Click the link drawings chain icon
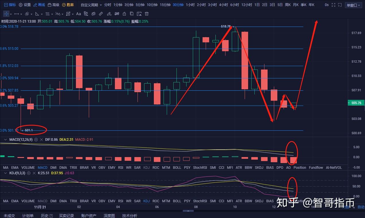Screen dimensions: 365x218 tap(94, 14)
